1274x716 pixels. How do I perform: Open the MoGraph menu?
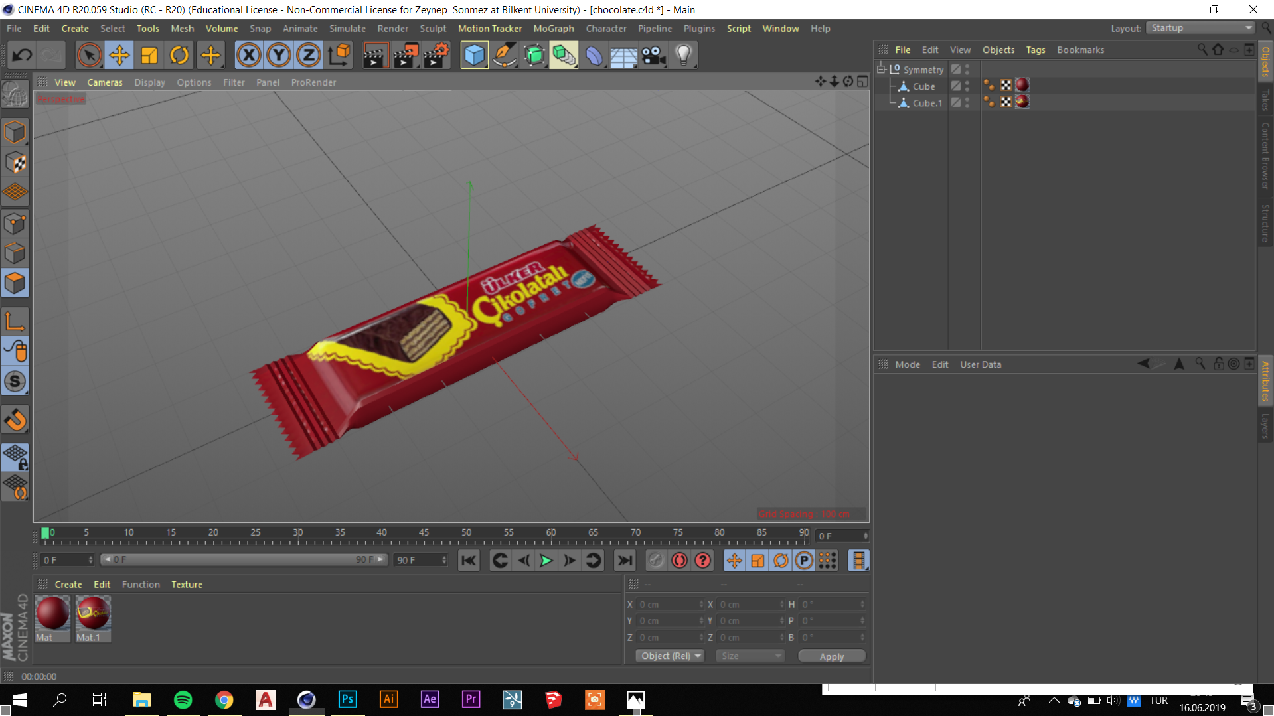pyautogui.click(x=554, y=29)
